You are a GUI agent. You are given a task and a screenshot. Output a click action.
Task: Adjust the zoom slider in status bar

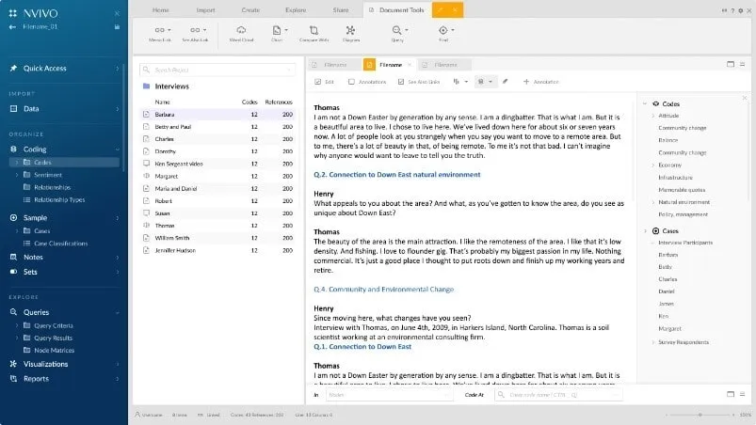click(x=700, y=415)
